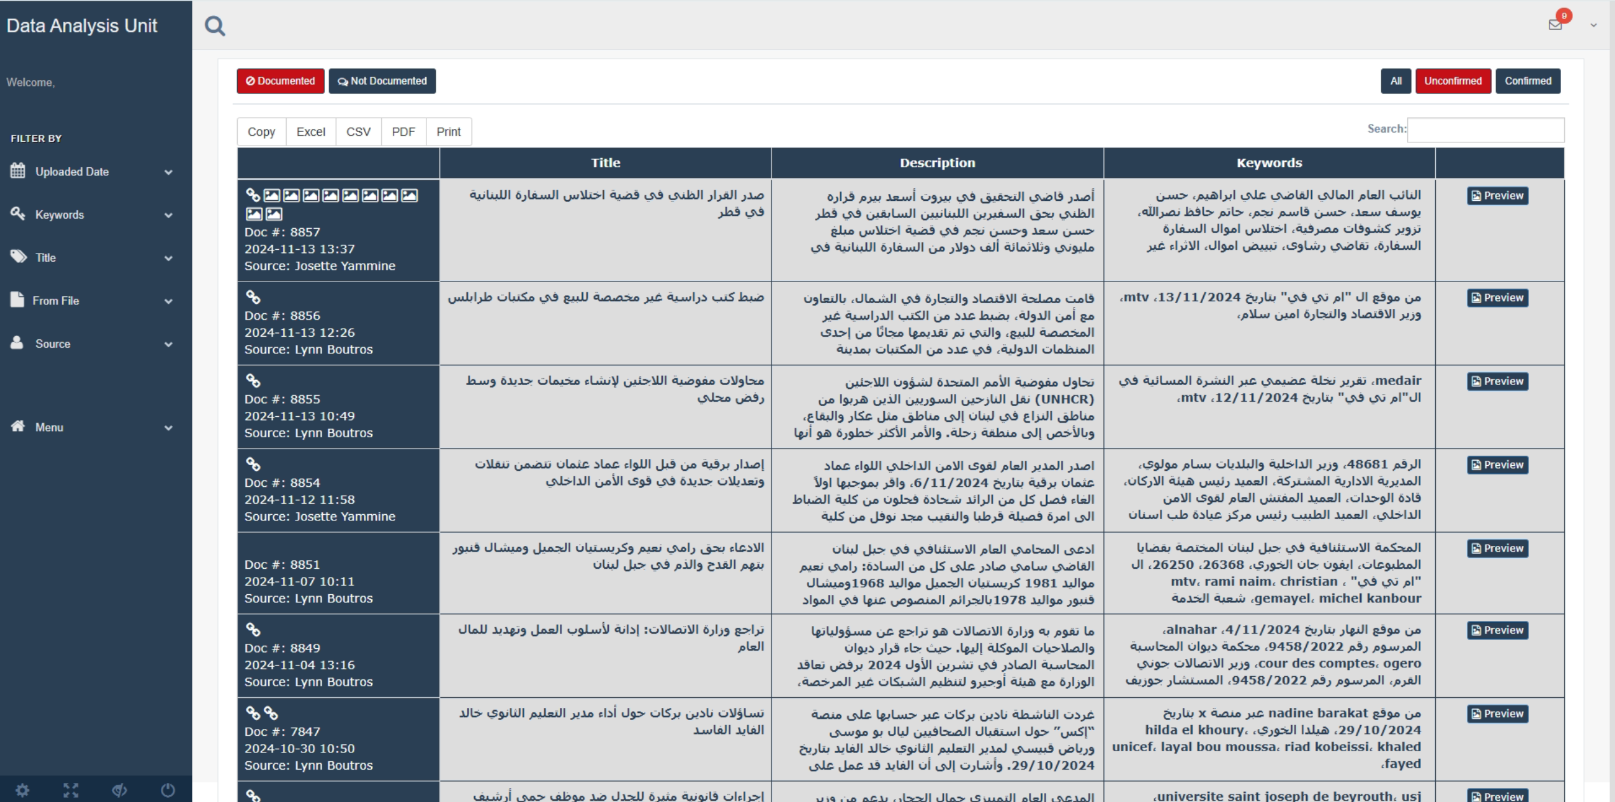Toggle the Documented filter button
Viewport: 1615px width, 802px height.
tap(280, 81)
